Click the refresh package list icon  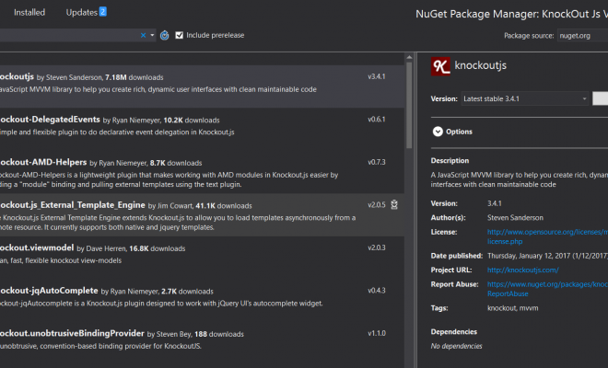[164, 35]
